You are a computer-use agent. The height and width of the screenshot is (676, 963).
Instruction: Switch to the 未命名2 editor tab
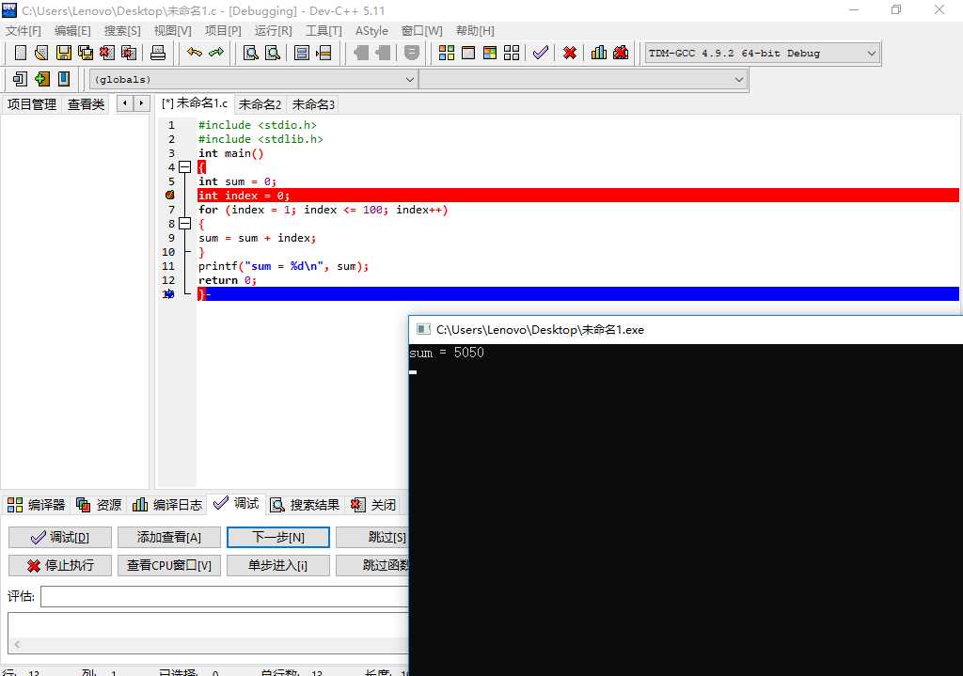(260, 104)
